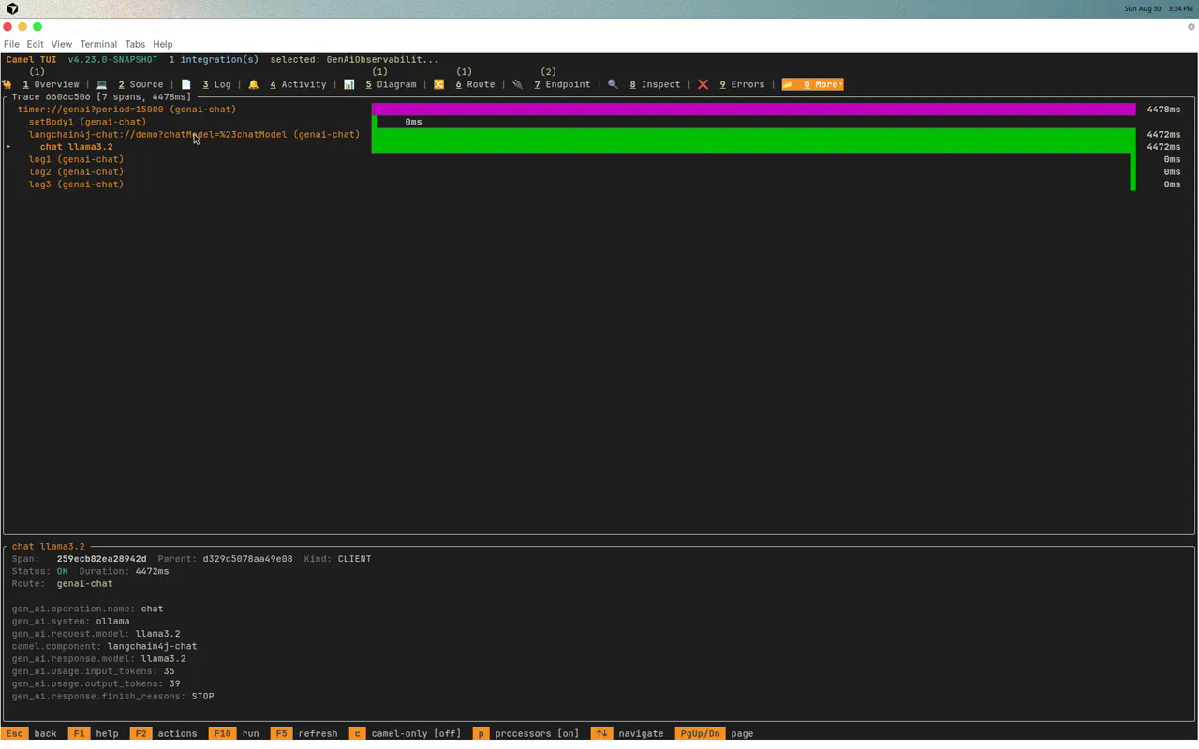
Task: Click the Esc back shortcut
Action: point(29,734)
